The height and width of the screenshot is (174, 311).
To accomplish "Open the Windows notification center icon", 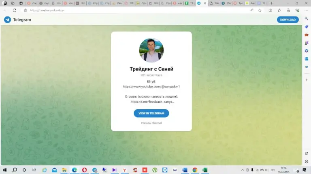I will click(305, 170).
